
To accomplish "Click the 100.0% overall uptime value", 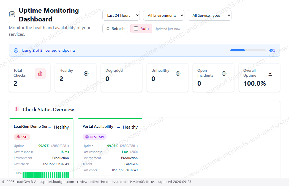I will pyautogui.click(x=255, y=84).
